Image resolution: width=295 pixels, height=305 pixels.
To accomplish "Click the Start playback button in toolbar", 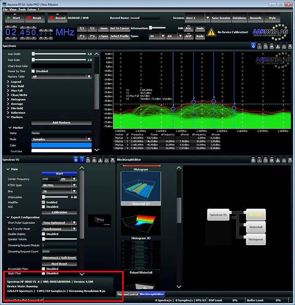I will 15,18.
